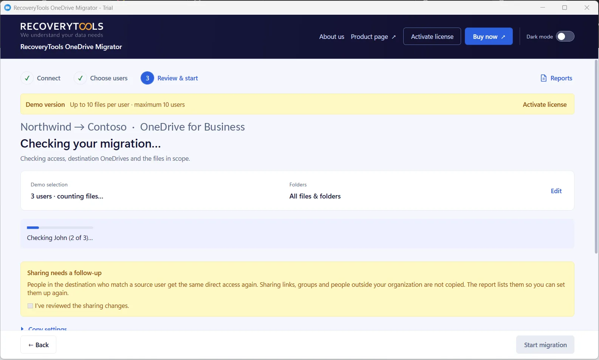Minimize the OneDrive Migrator window
This screenshot has width=599, height=360.
click(543, 8)
